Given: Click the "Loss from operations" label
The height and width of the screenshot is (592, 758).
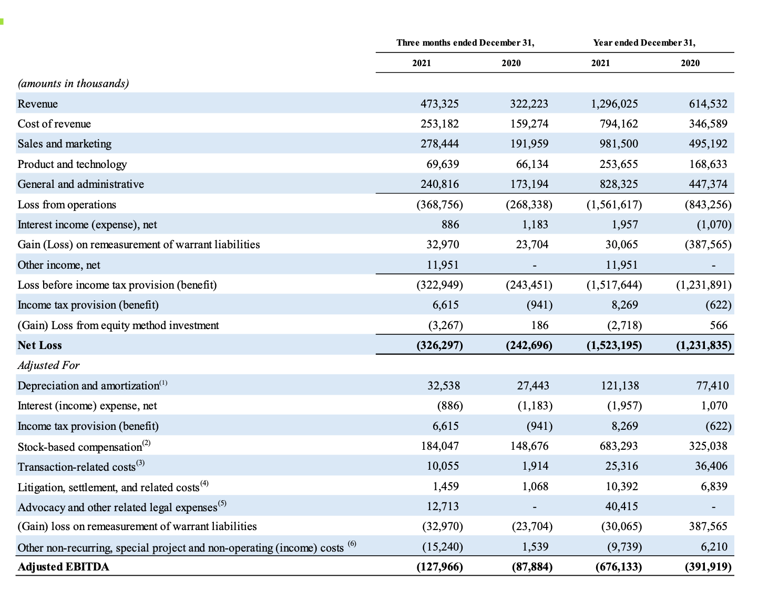Looking at the screenshot, I should (67, 205).
